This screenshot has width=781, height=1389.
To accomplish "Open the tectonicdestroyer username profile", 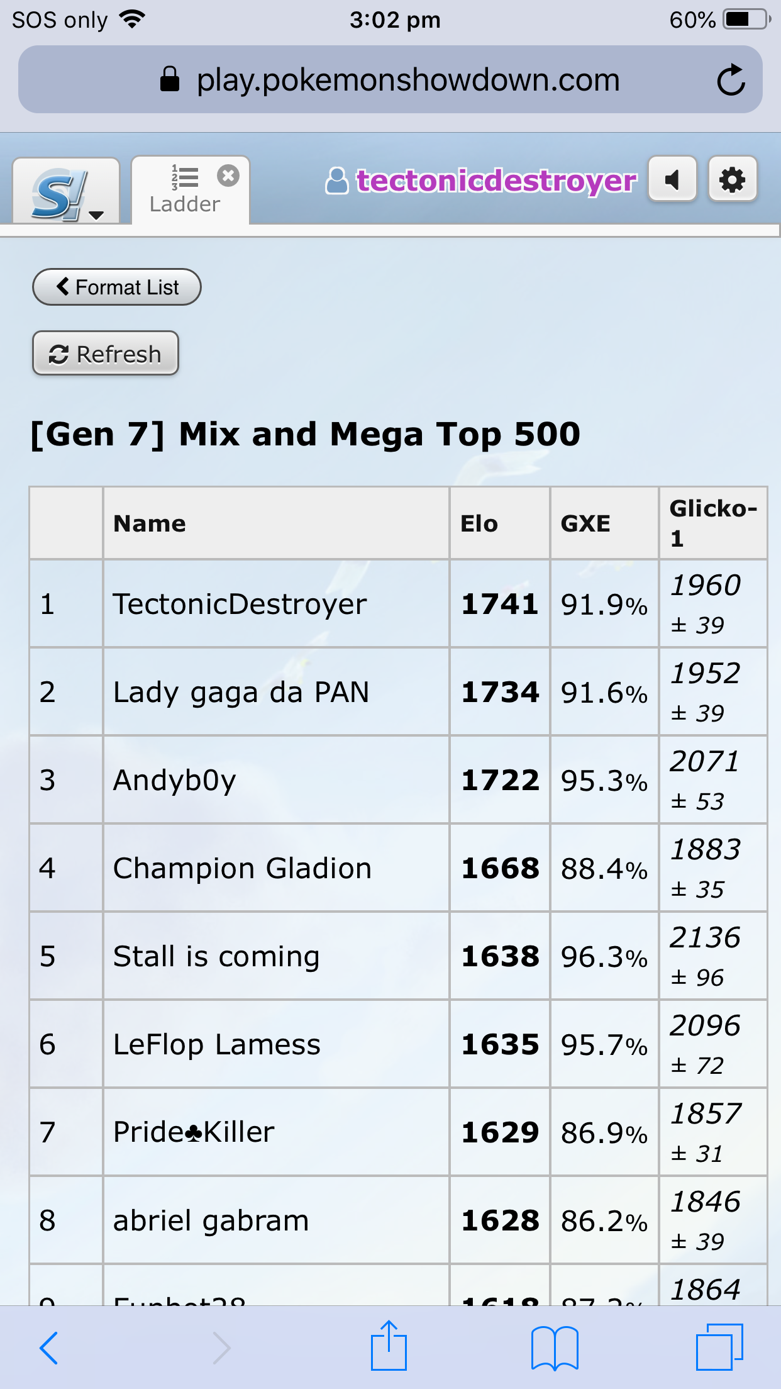I will click(480, 181).
